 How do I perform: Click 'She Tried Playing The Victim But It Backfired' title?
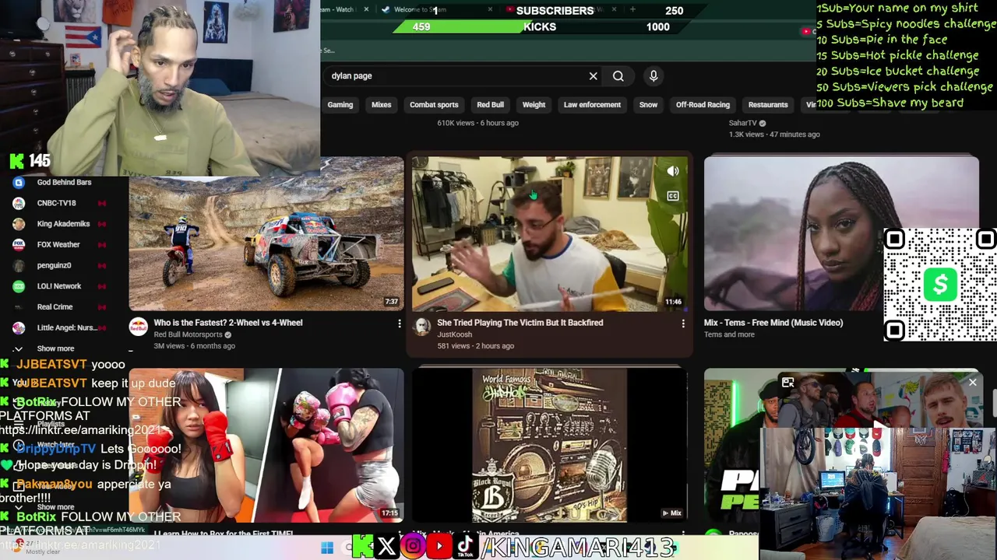tap(520, 323)
